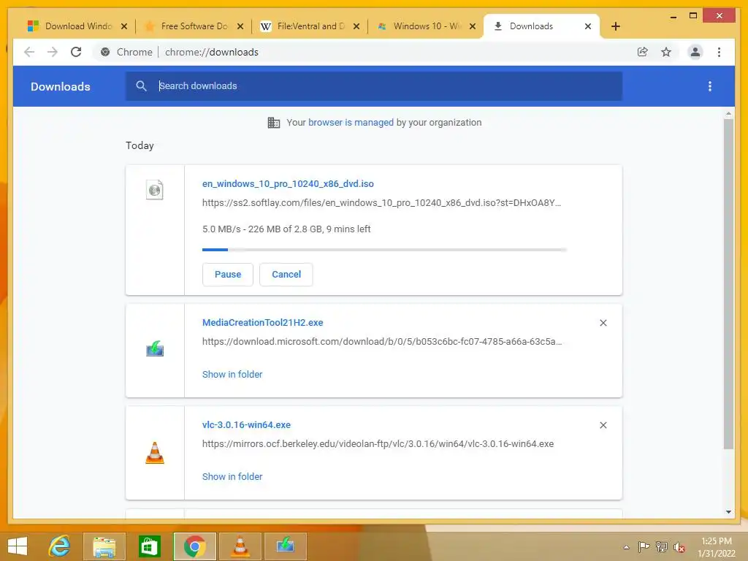Close the Wikipedia File:Ventral tab
Screen dimensions: 748x561
coord(356,26)
